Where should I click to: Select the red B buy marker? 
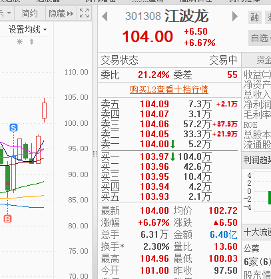(x=7, y=219)
